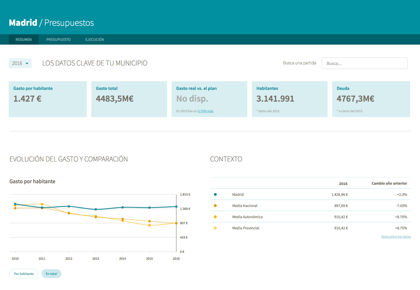
Task: Select the Gasto por habitante card
Action: (48, 99)
